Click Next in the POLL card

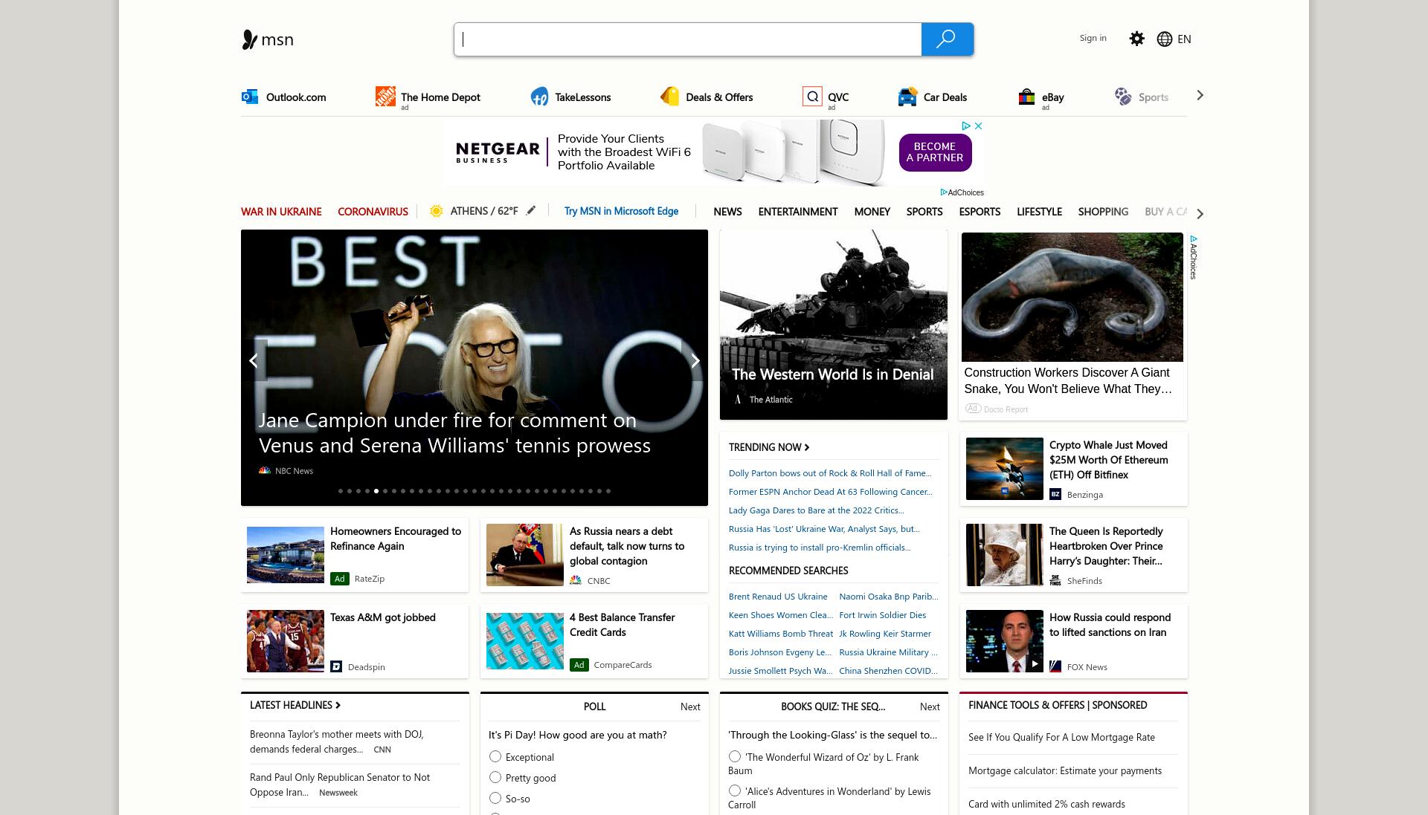pyautogui.click(x=690, y=707)
